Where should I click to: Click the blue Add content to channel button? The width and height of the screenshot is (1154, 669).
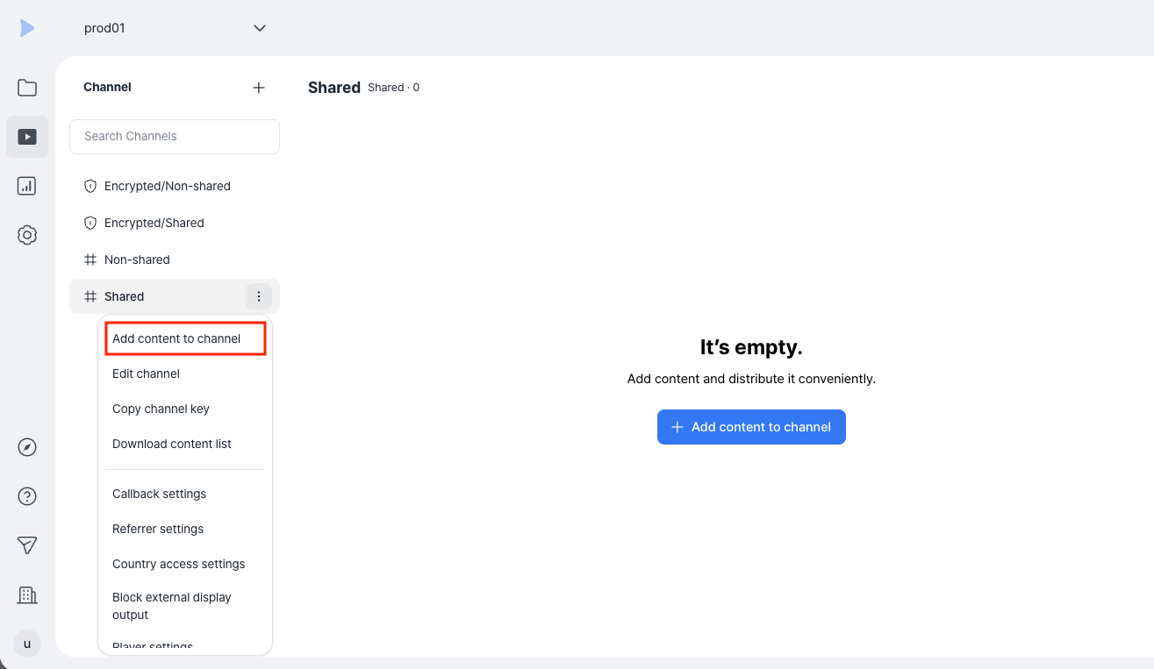point(751,427)
